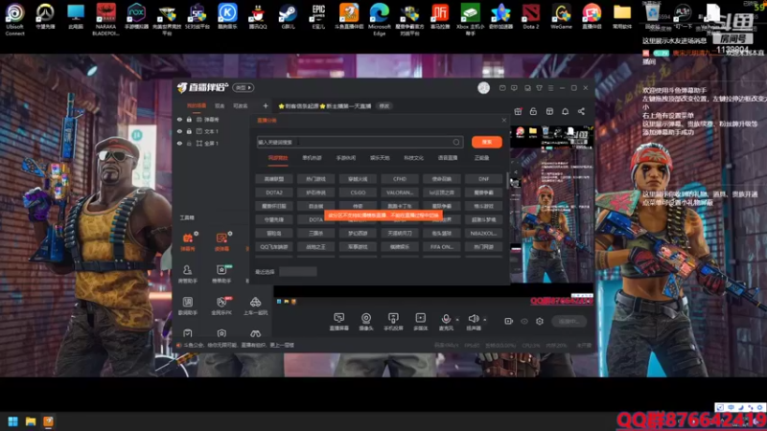Open Epic Games launcher shortcut
This screenshot has height=431, width=767.
pos(318,16)
